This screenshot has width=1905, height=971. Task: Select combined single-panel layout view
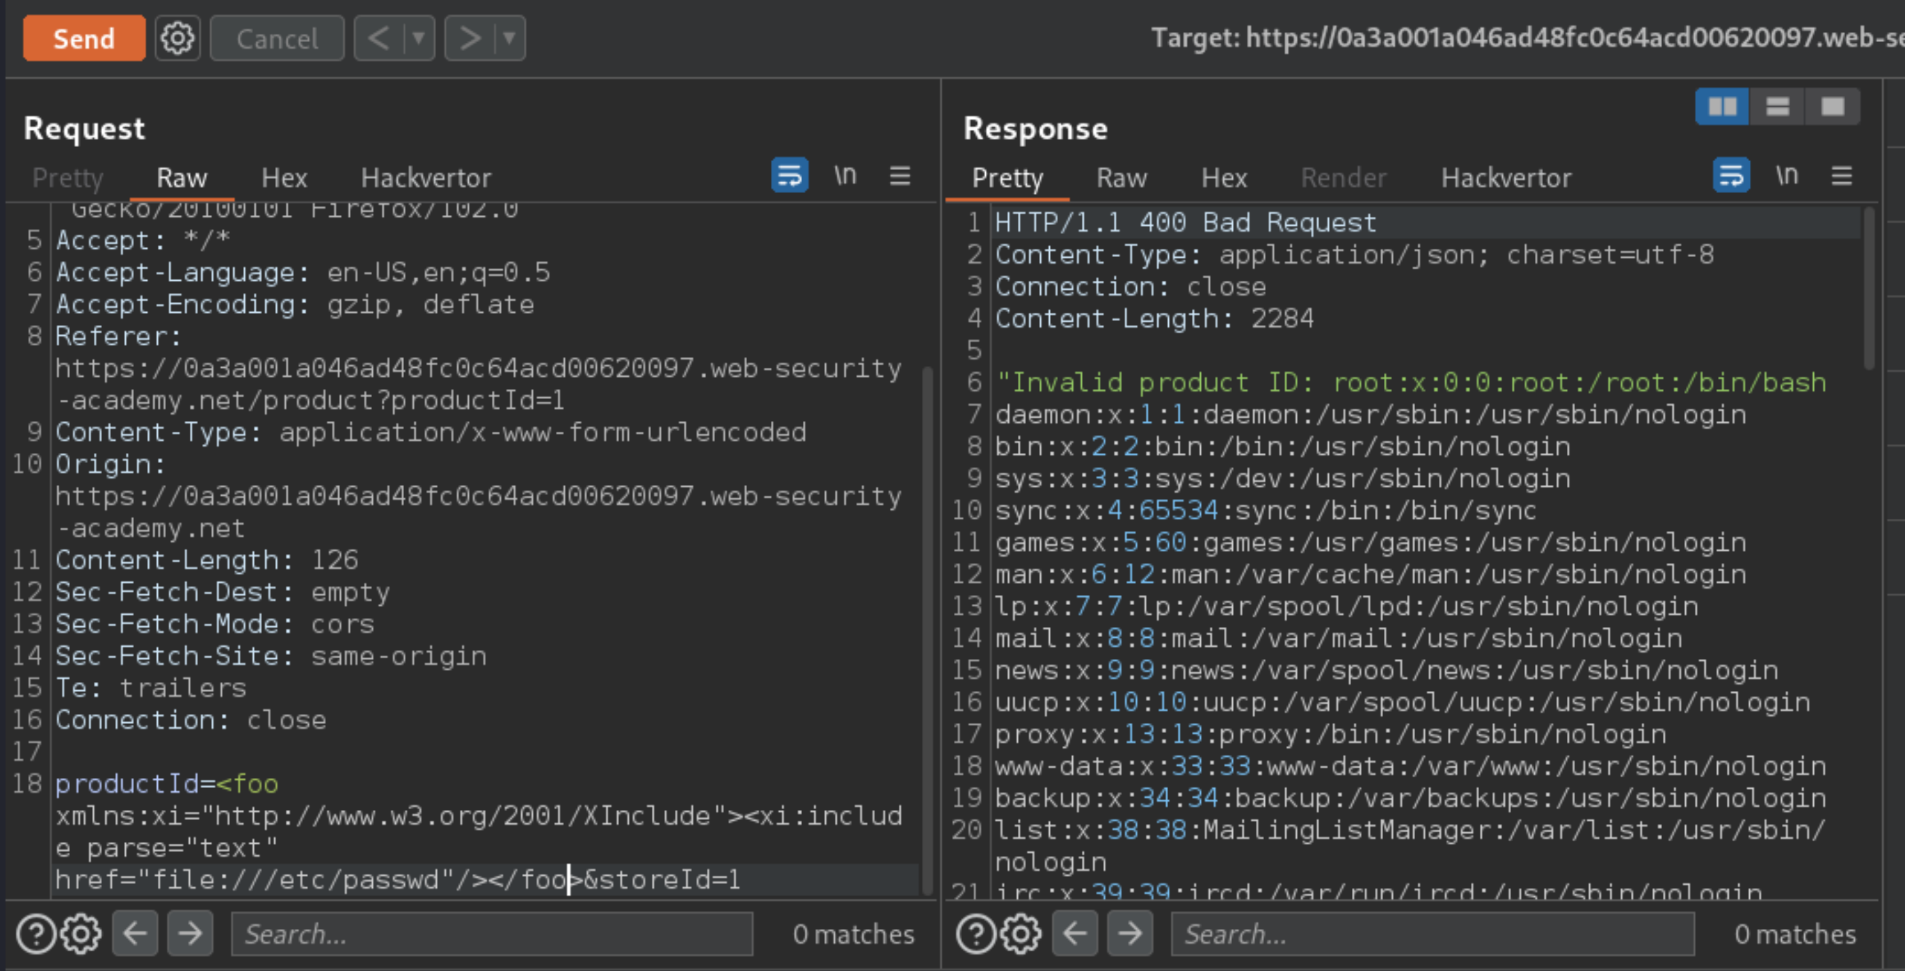coord(1832,107)
